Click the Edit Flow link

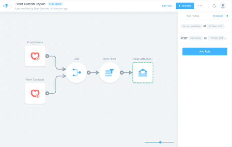point(167,6)
